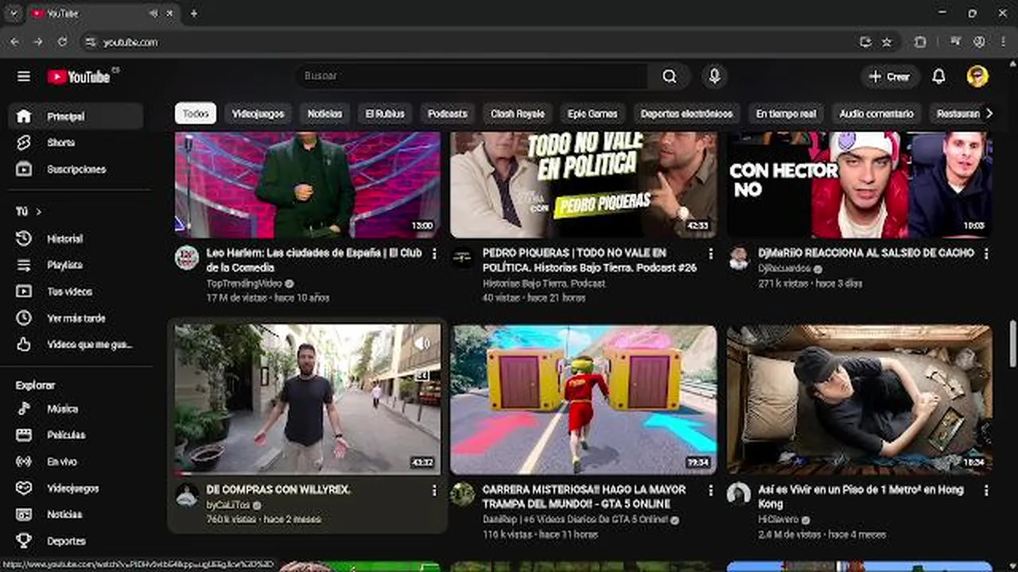Viewport: 1018px width, 572px height.
Task: Open Videojuegos in the sidebar Explorar
Action: [76, 488]
